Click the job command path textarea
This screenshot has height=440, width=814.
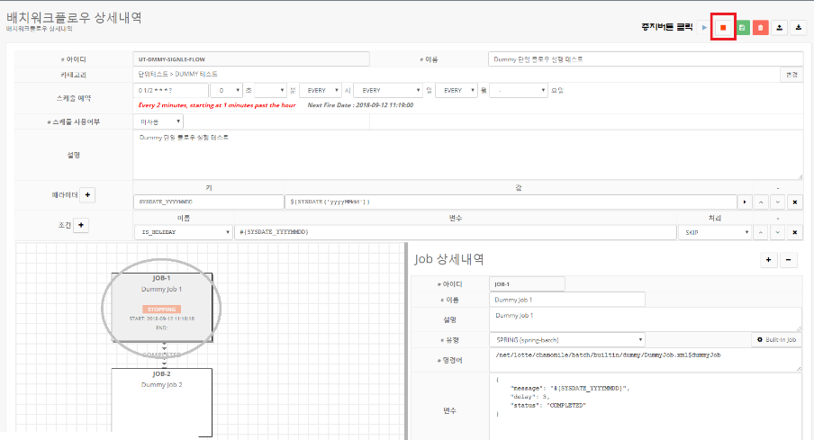point(646,360)
